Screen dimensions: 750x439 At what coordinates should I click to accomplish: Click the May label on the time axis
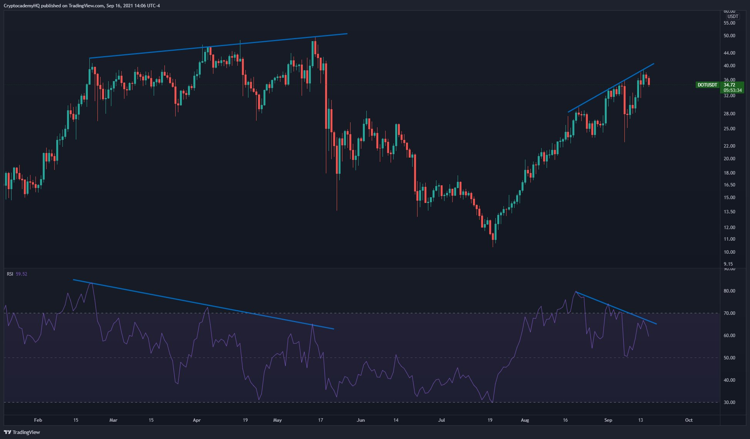(x=277, y=420)
